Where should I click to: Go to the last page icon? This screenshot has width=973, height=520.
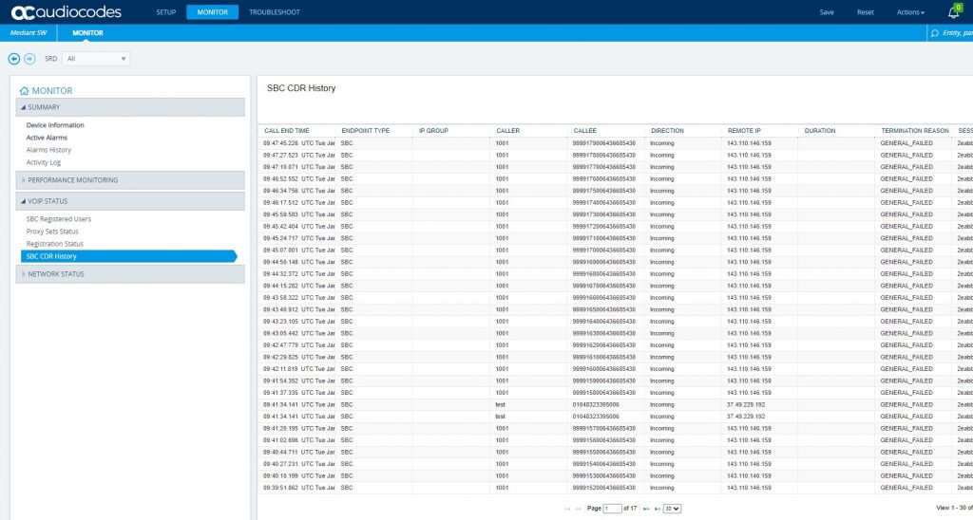(x=658, y=509)
